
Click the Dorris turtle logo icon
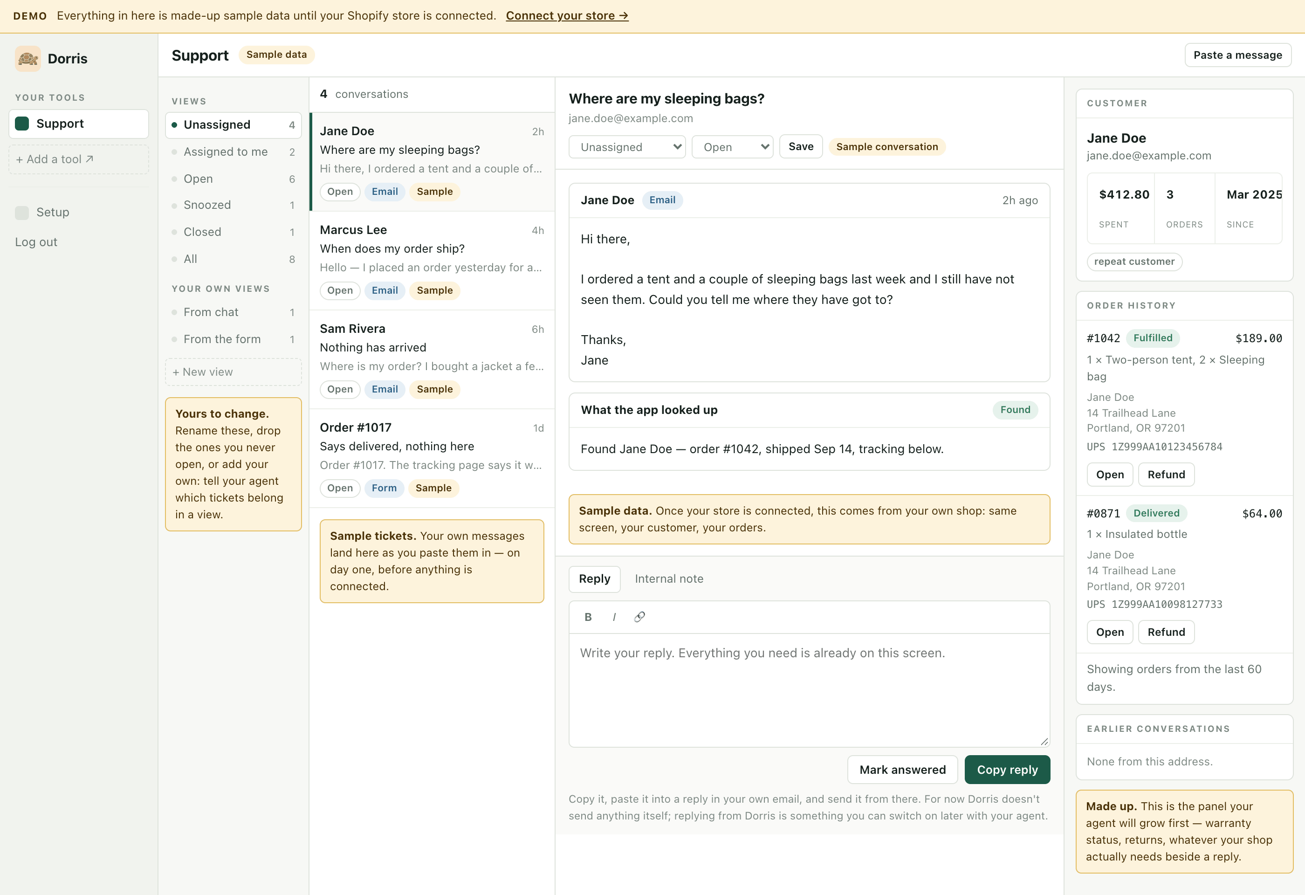tap(27, 58)
